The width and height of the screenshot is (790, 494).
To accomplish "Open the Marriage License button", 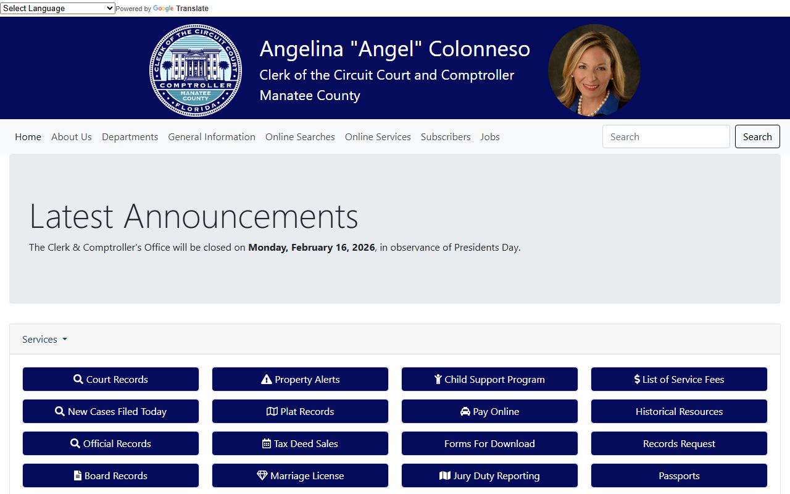I will pos(300,475).
